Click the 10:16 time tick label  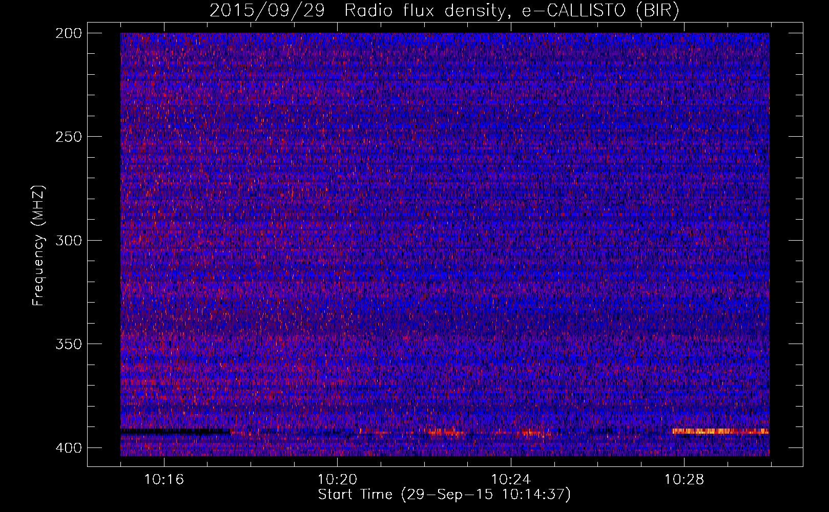point(164,479)
